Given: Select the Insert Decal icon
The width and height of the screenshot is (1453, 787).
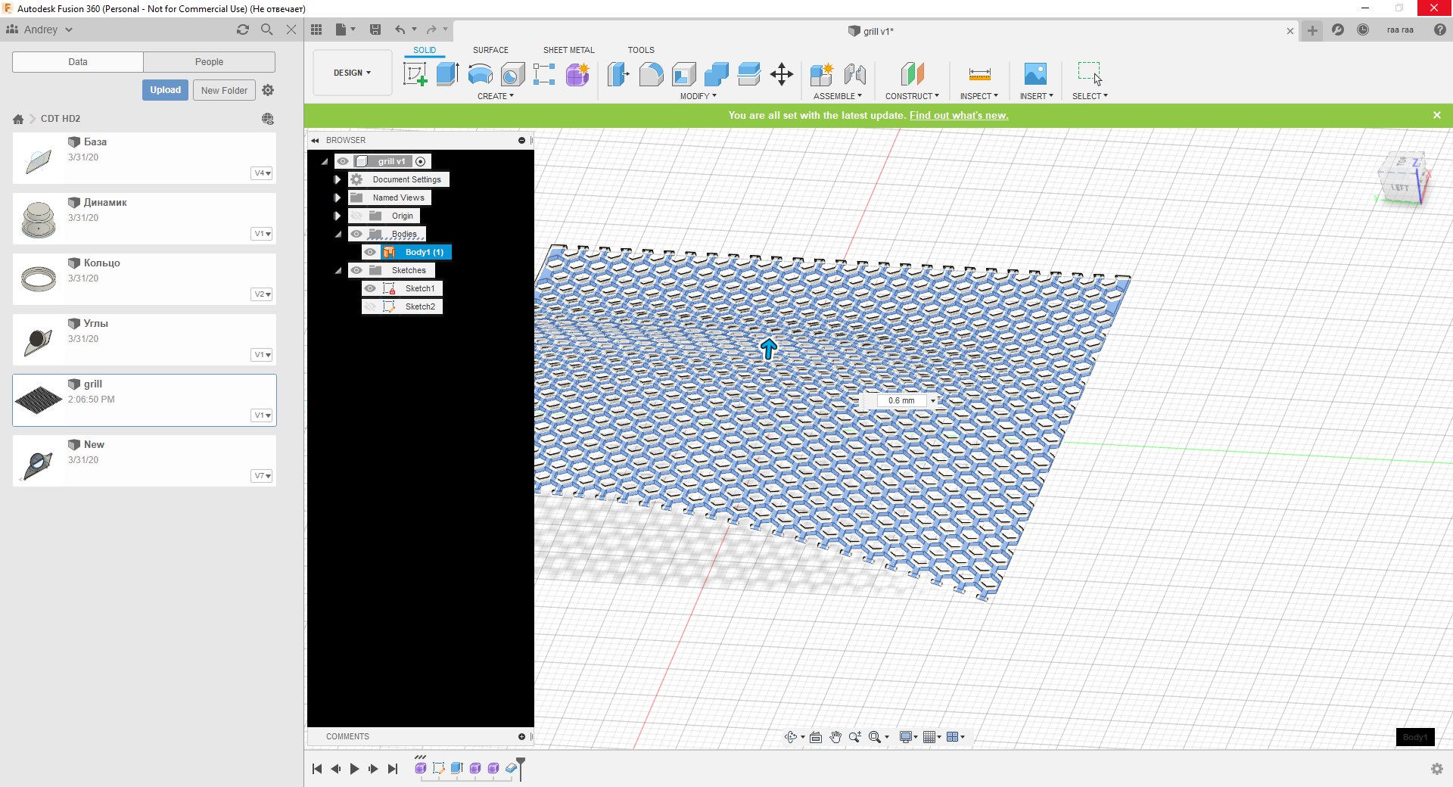Looking at the screenshot, I should point(1035,74).
